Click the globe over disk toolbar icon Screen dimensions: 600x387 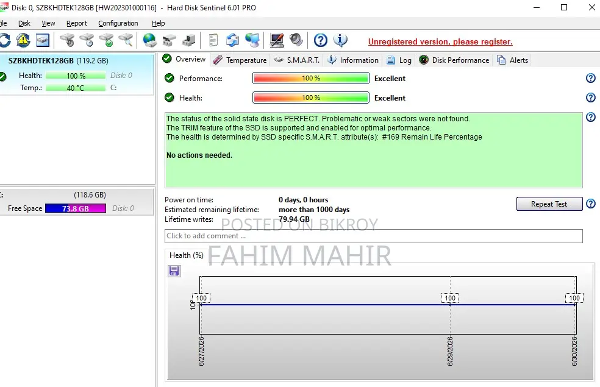pos(149,40)
